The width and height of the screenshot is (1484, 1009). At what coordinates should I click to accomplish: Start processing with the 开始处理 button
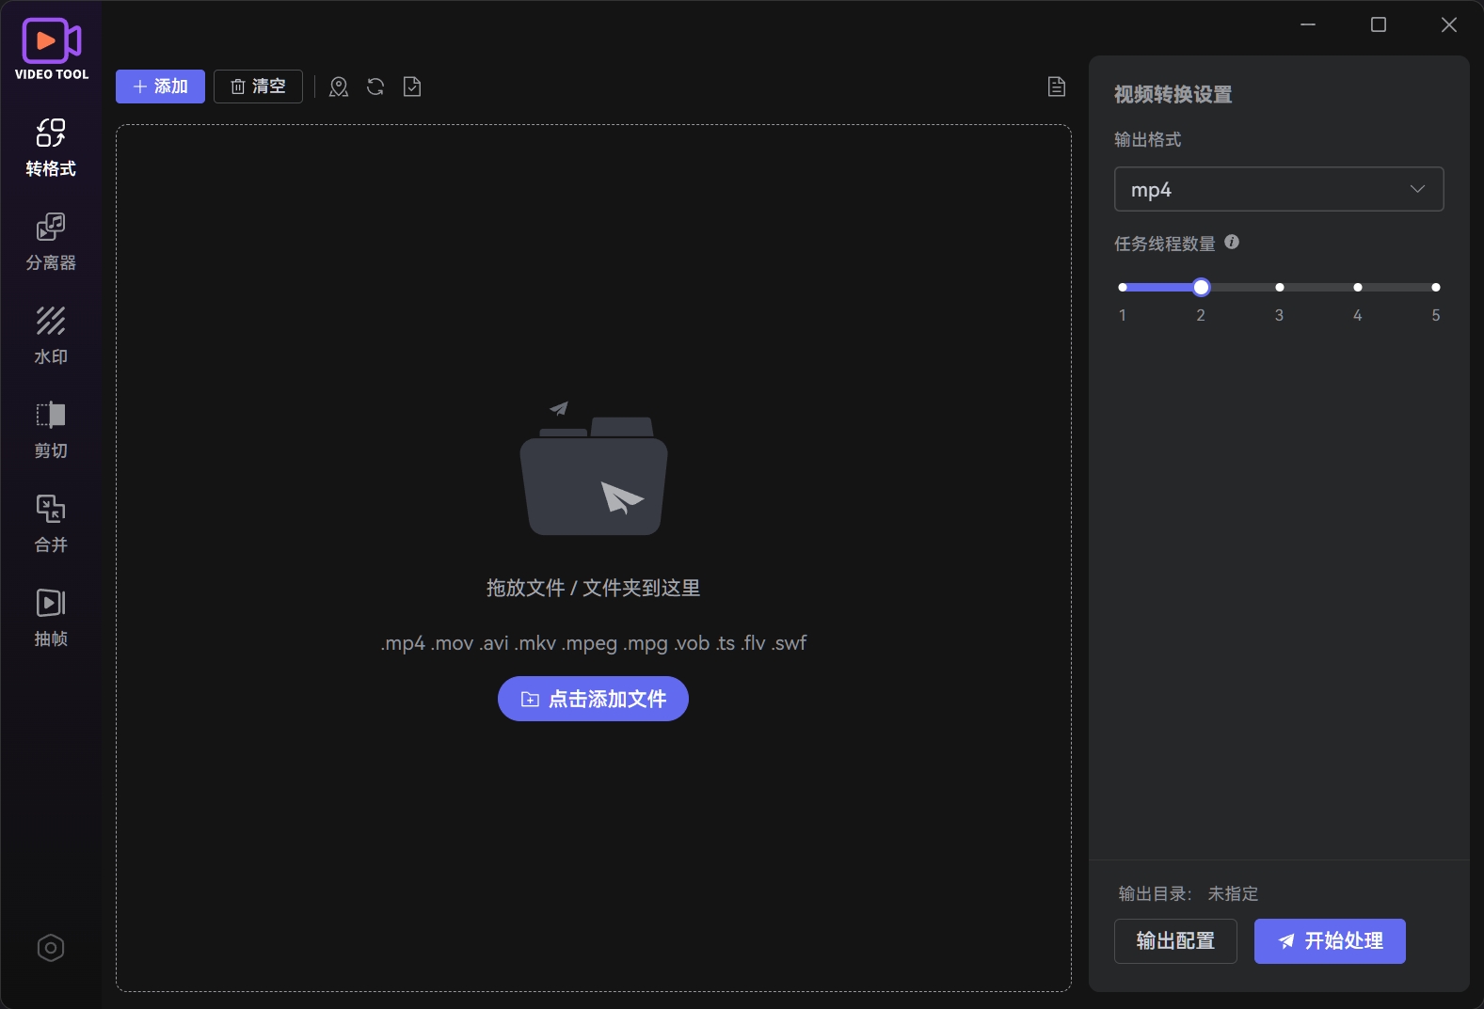point(1330,941)
